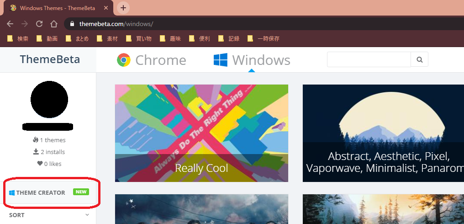Open the Abstract, Aesthetic, Pixel theme thumbnail

pyautogui.click(x=383, y=133)
